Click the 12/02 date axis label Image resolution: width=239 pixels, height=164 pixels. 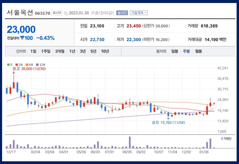(x=186, y=152)
